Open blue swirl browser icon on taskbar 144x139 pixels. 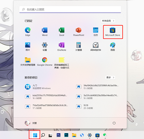(x=82, y=135)
